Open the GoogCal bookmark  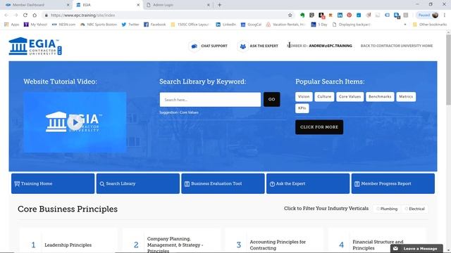[x=251, y=25]
